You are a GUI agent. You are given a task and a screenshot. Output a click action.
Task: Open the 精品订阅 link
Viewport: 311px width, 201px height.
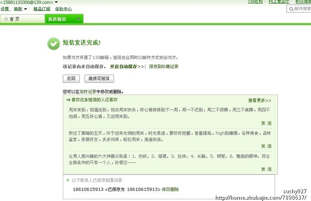pos(42,9)
